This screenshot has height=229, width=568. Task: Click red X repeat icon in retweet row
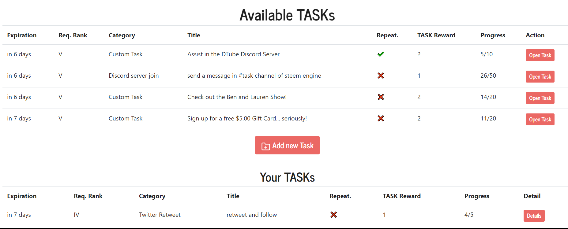pyautogui.click(x=334, y=215)
